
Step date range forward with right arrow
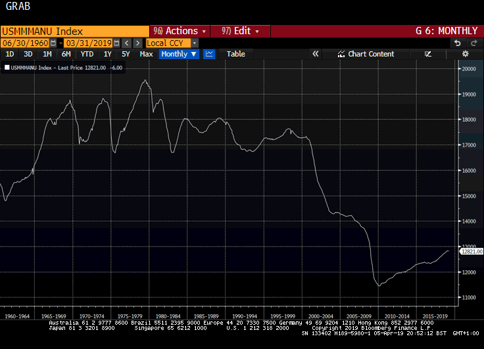pyautogui.click(x=138, y=43)
